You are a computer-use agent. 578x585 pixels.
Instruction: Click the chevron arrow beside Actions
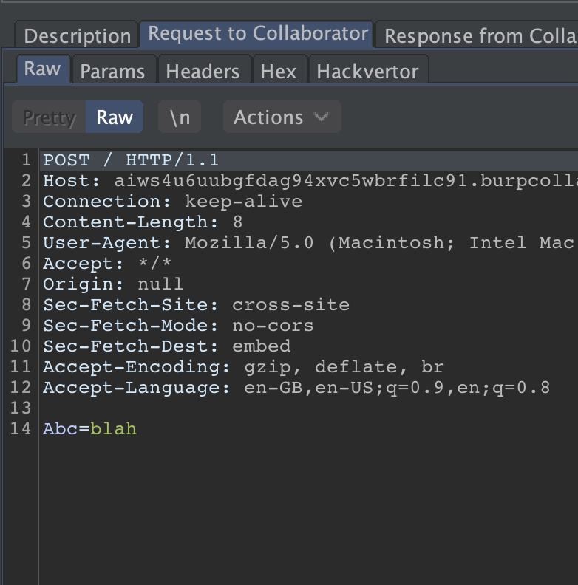tap(321, 117)
